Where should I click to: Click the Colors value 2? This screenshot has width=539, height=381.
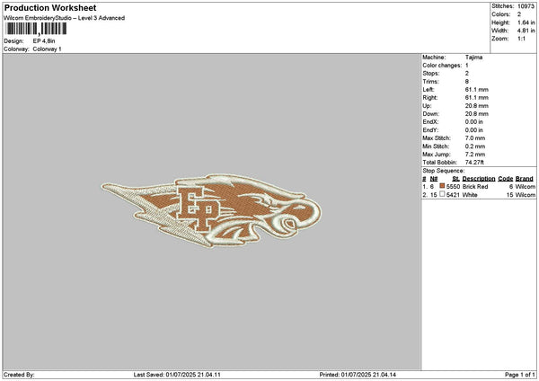[519, 14]
